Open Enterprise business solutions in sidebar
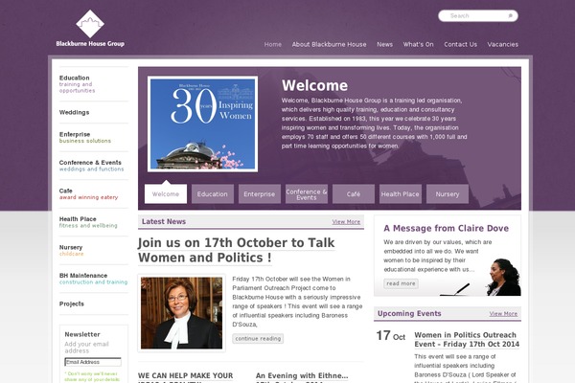 (94, 138)
